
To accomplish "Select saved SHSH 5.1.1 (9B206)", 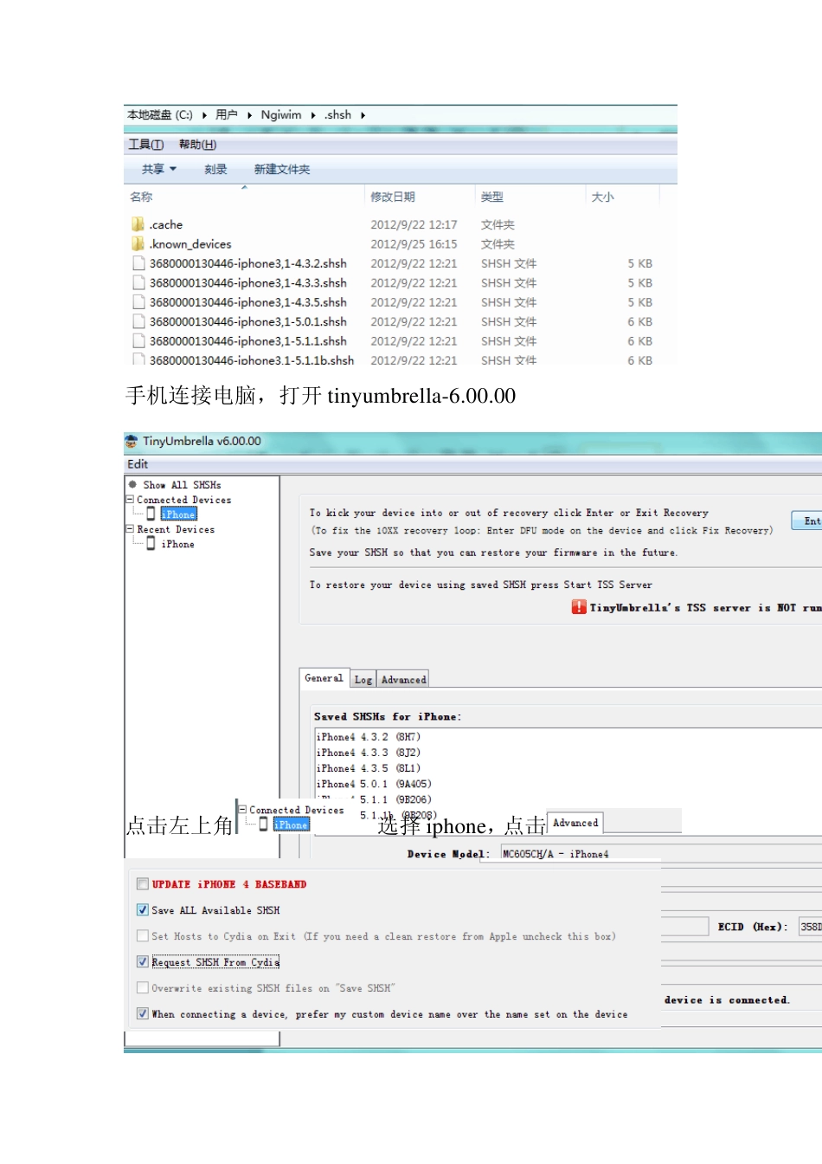I will point(395,799).
